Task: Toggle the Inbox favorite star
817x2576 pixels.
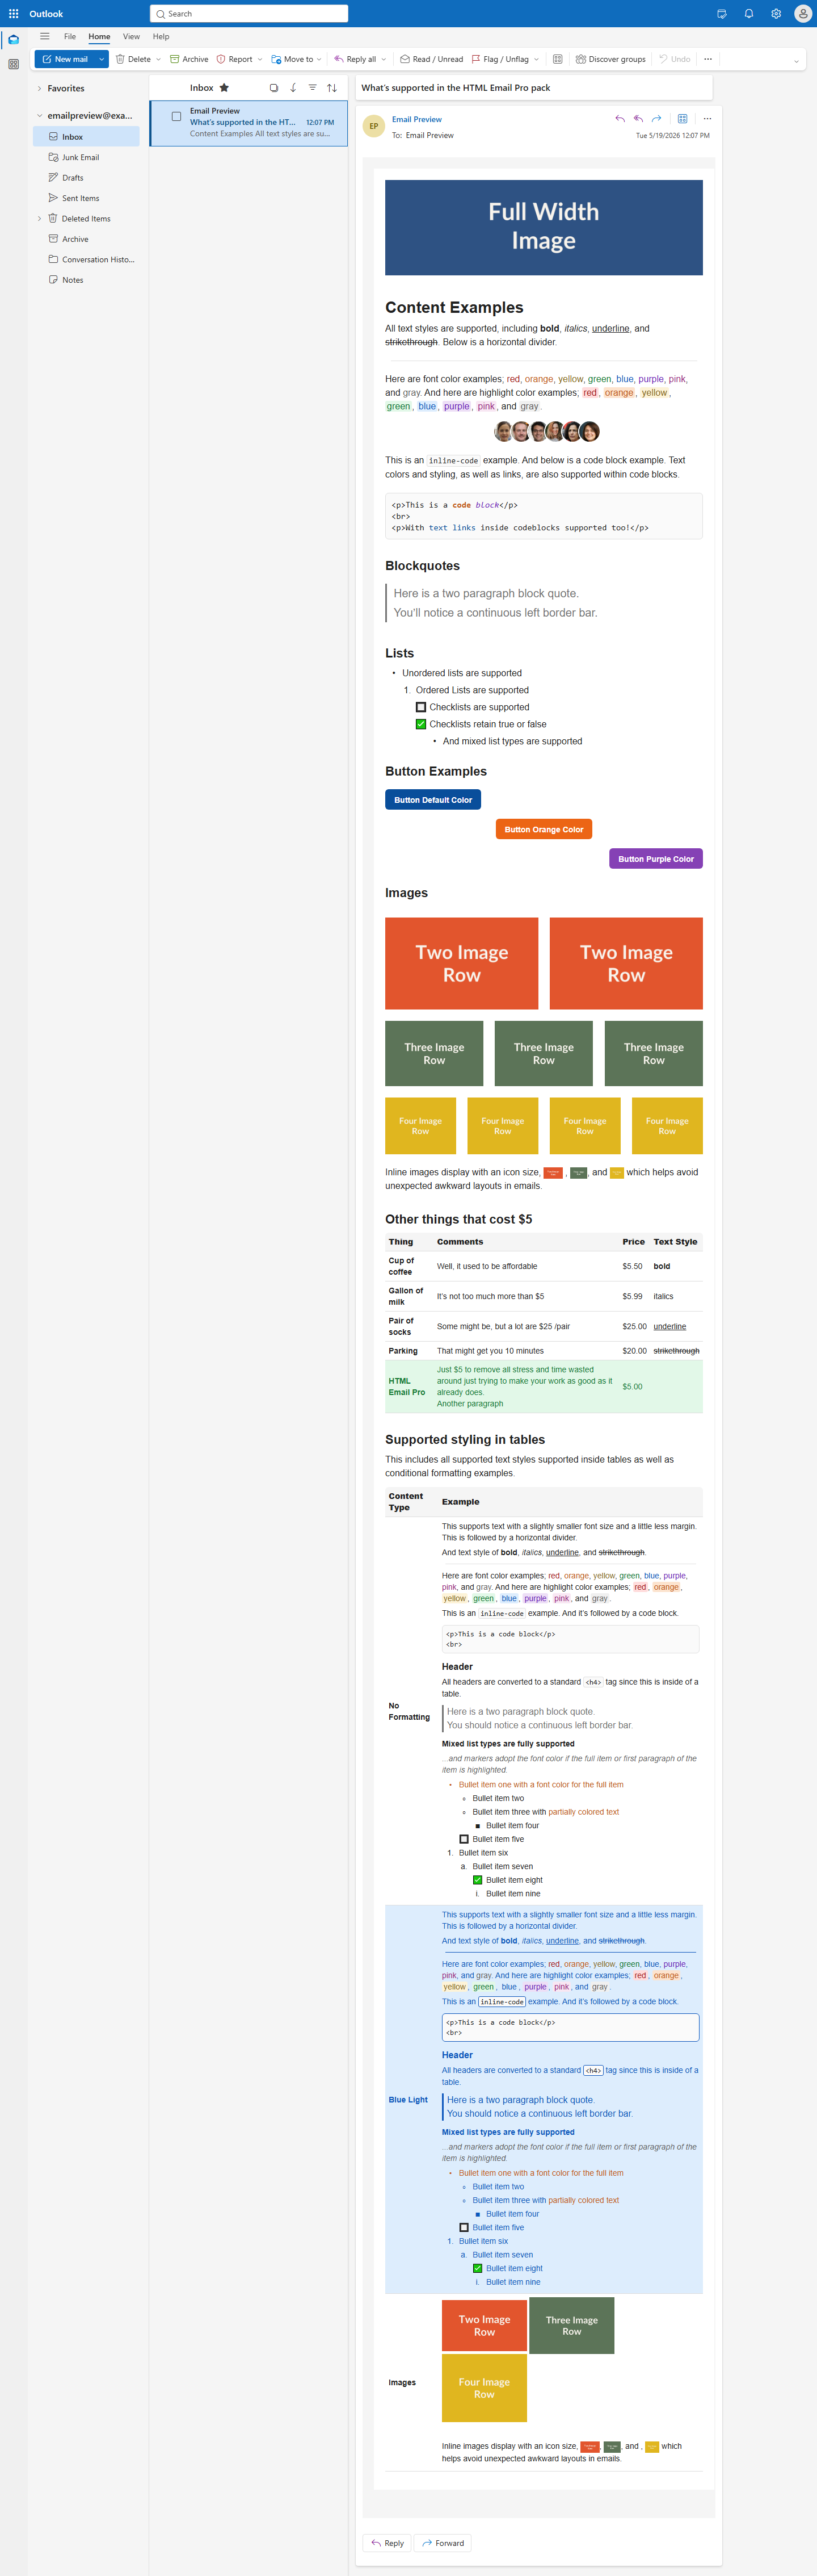Action: [224, 88]
